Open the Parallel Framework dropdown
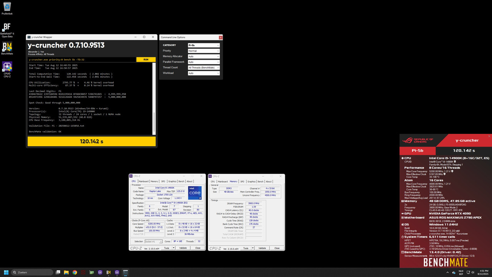The image size is (492, 277). (204, 62)
